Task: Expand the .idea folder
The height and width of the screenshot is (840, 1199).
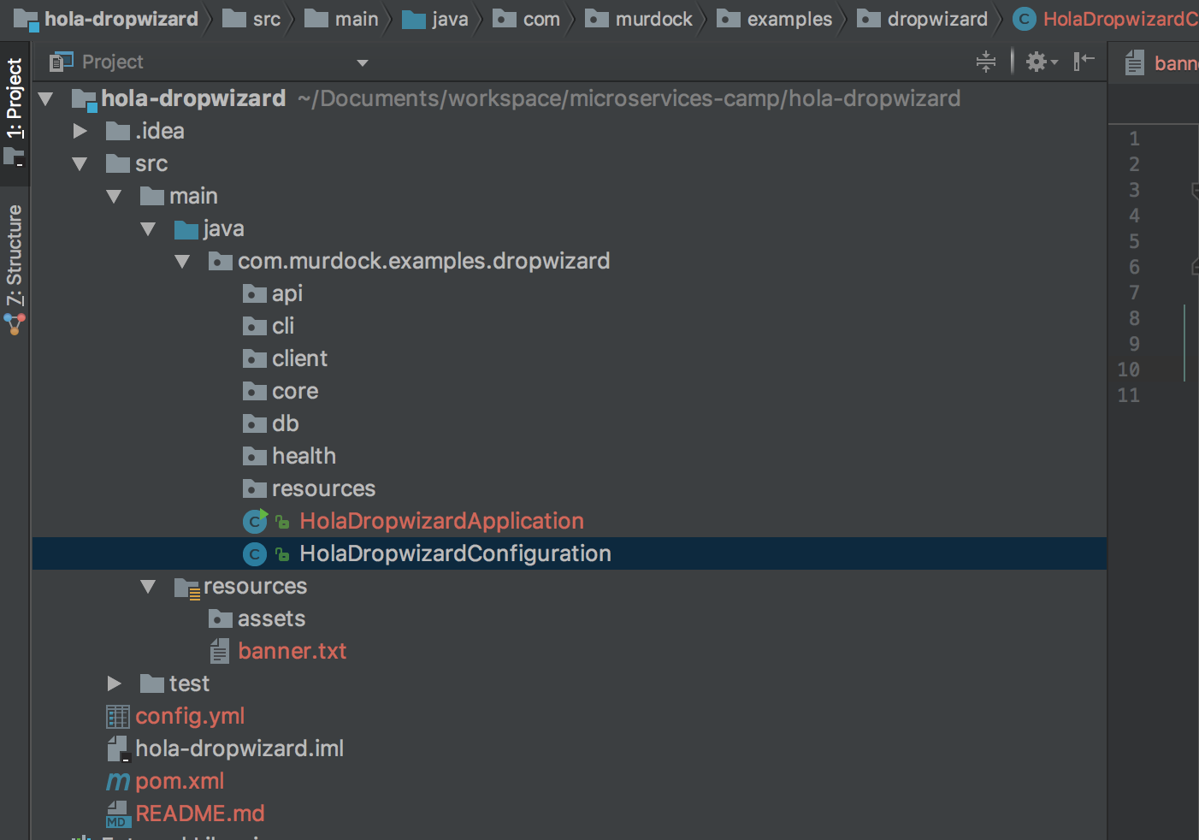Action: click(x=80, y=131)
